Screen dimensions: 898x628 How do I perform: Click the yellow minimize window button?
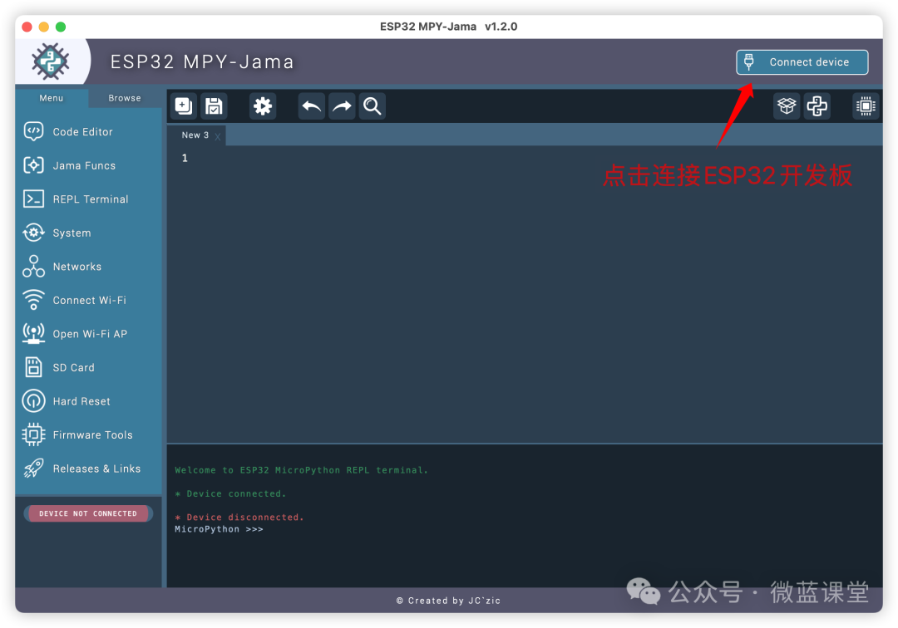click(43, 27)
